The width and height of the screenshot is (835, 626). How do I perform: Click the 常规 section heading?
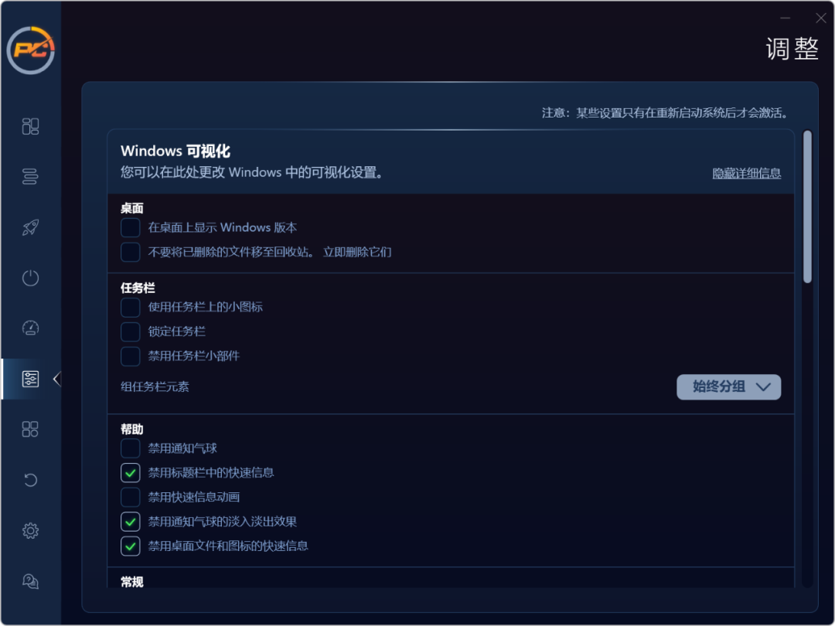132,582
